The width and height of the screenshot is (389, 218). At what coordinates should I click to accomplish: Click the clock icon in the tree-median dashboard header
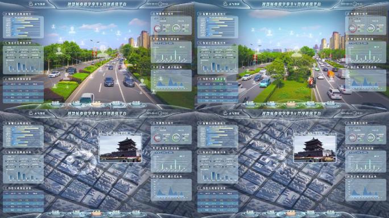tap(354, 4)
